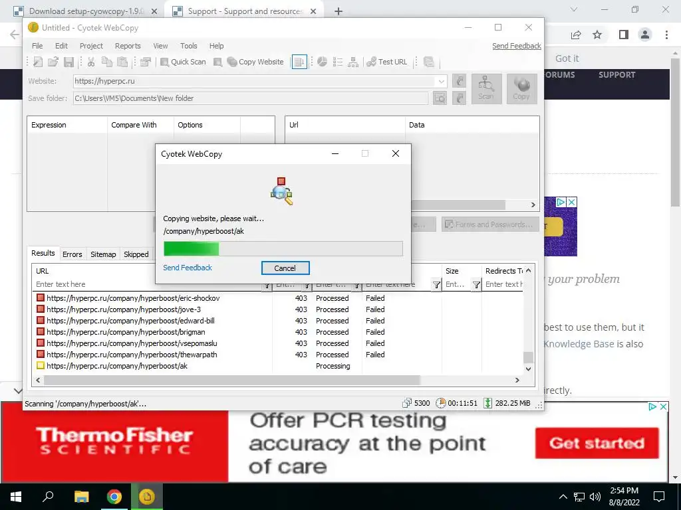Click the 5300 pages count status icon
This screenshot has width=681, height=510.
(x=407, y=403)
